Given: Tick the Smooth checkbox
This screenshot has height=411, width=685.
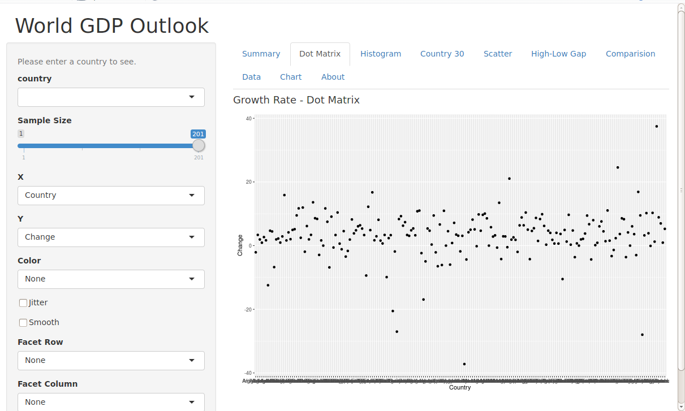Looking at the screenshot, I should pyautogui.click(x=23, y=323).
